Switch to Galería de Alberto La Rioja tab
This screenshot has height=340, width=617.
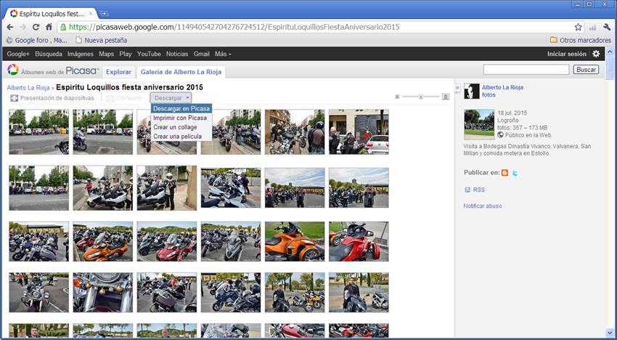coord(181,72)
